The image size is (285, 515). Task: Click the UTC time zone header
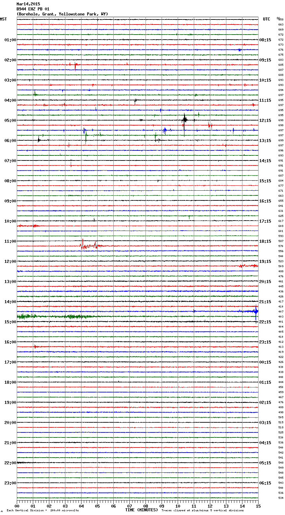click(267, 19)
